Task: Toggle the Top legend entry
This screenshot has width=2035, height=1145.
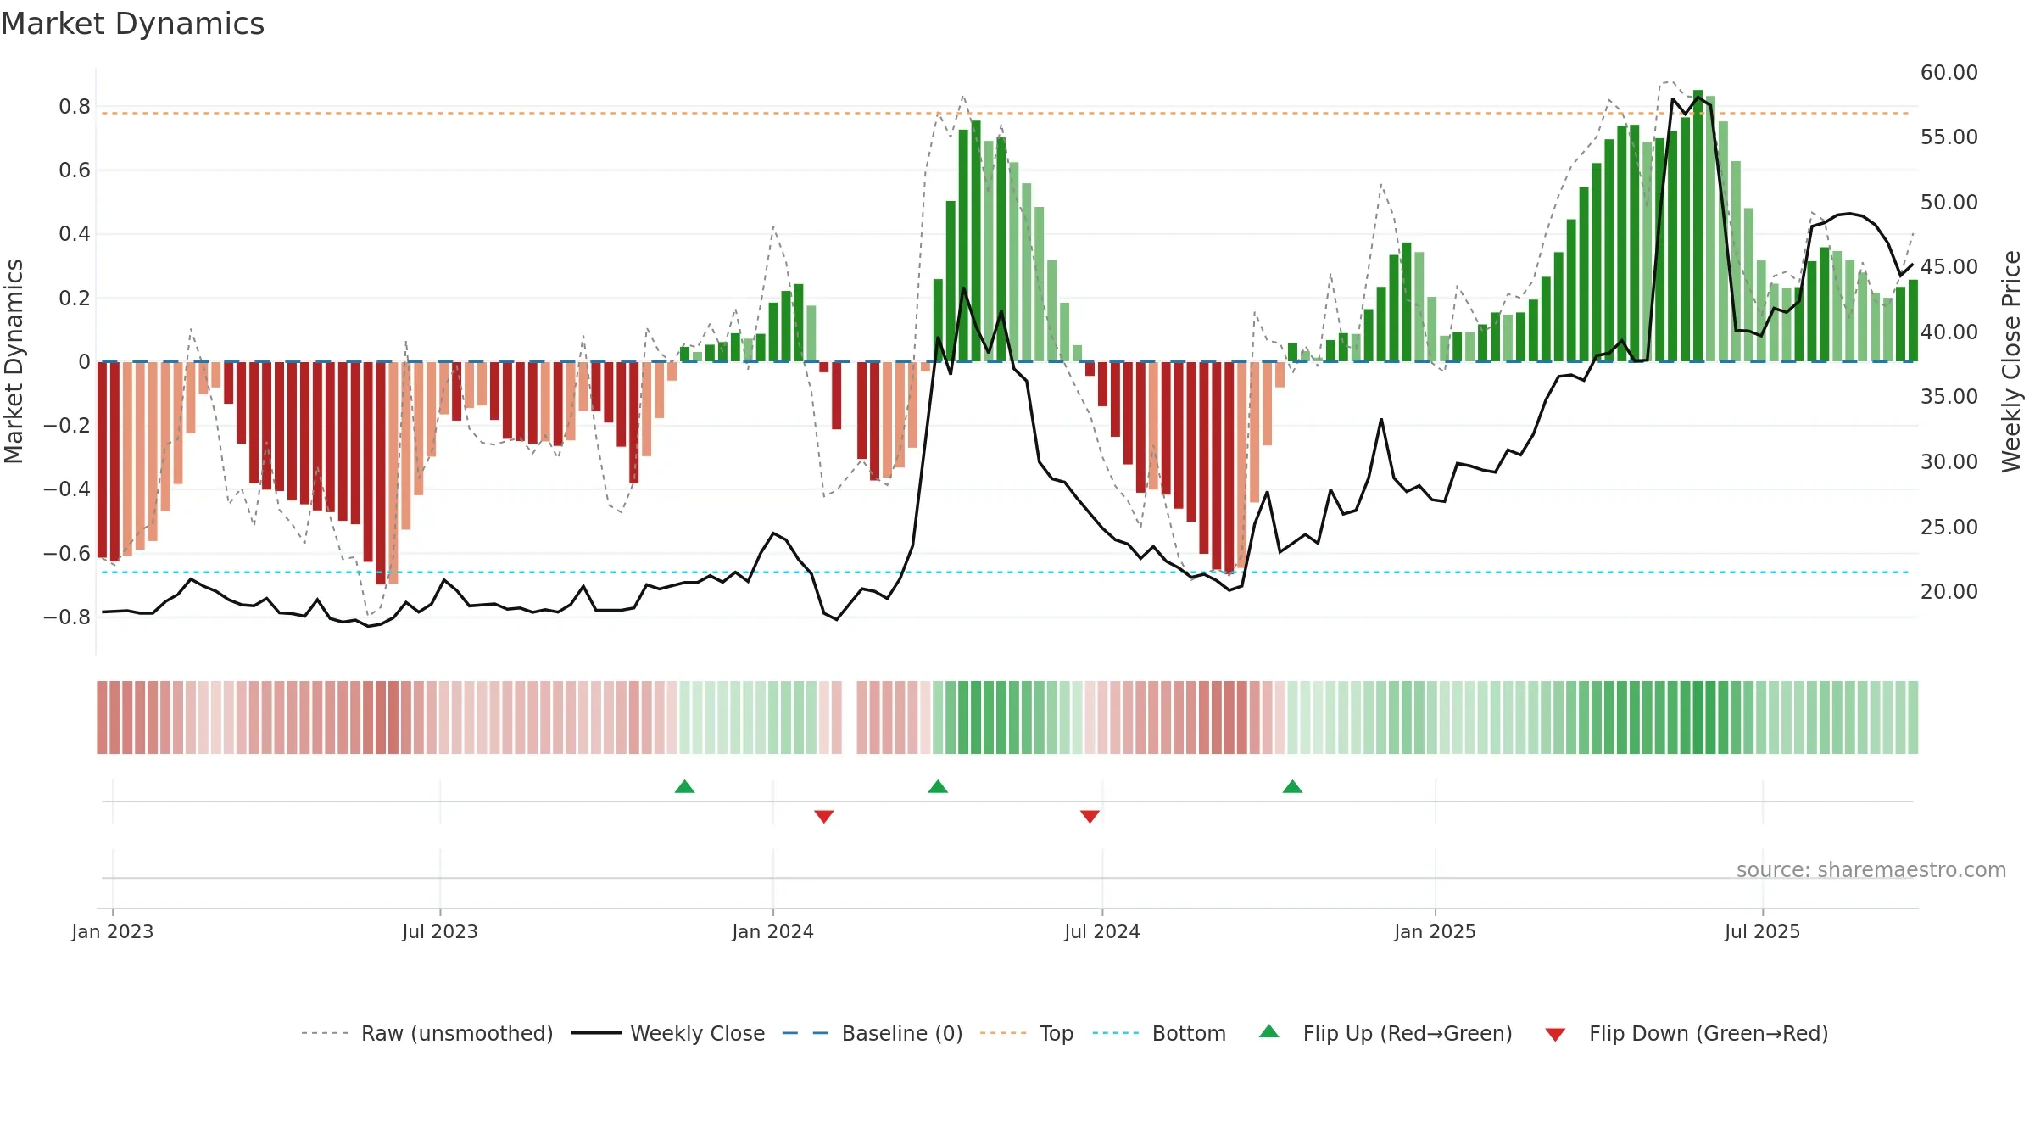Action: click(x=1027, y=1033)
